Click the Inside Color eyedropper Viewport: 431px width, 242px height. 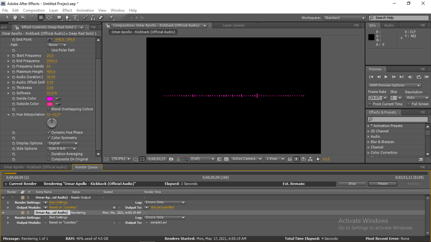tap(58, 99)
